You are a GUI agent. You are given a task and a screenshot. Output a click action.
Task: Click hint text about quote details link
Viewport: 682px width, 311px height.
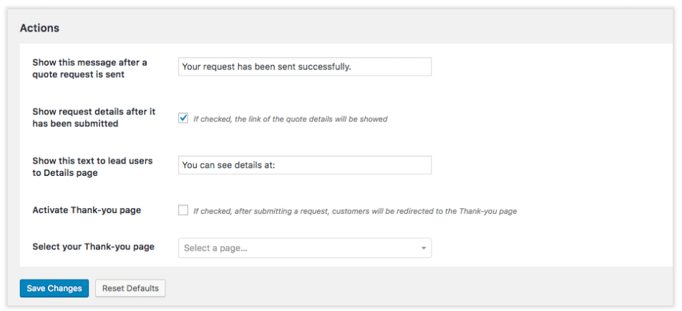(x=291, y=119)
